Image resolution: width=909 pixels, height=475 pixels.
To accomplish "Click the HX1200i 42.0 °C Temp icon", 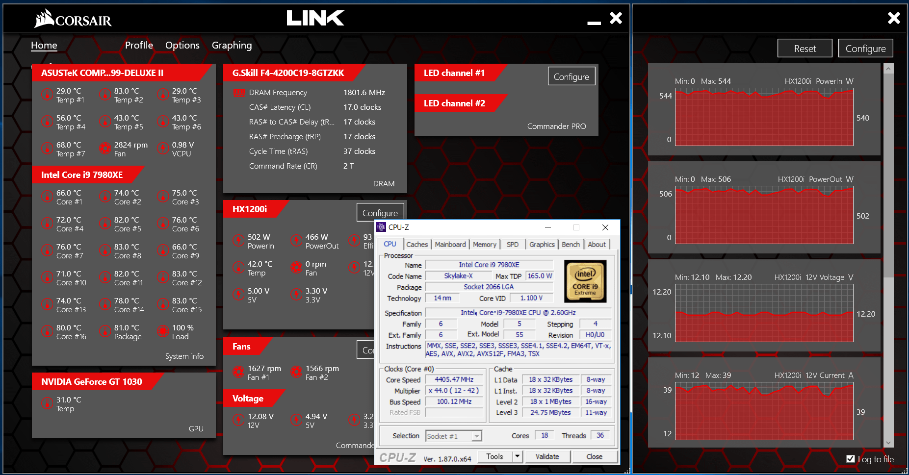I will pyautogui.click(x=238, y=267).
